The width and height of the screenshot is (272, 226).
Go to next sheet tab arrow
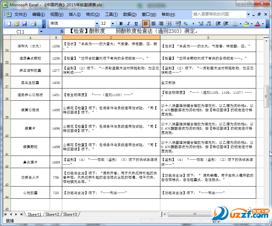16,214
